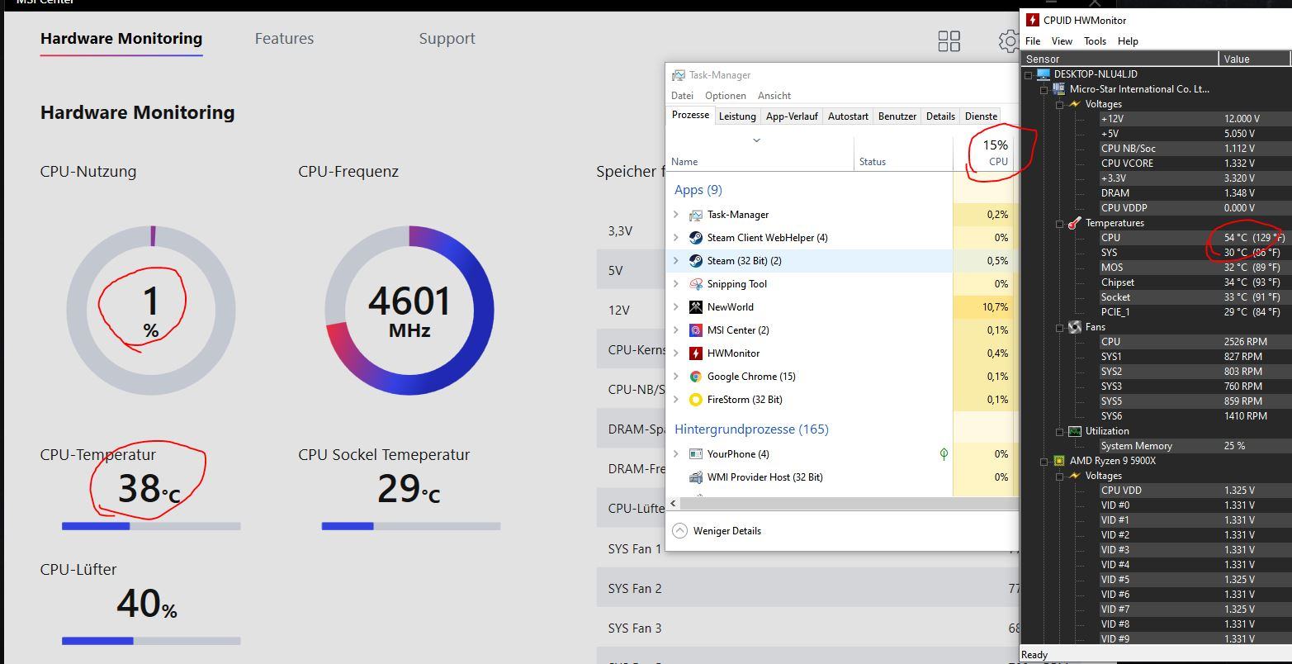This screenshot has width=1292, height=664.
Task: Click the NewWorld process icon
Action: [x=695, y=307]
